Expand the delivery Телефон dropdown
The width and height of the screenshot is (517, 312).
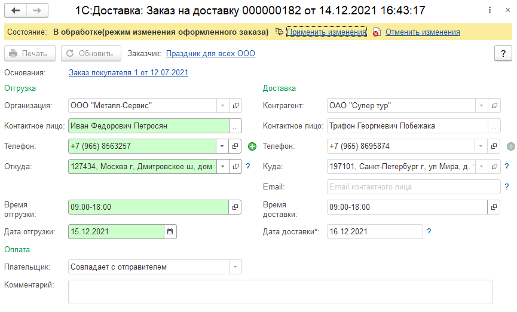tap(481, 146)
